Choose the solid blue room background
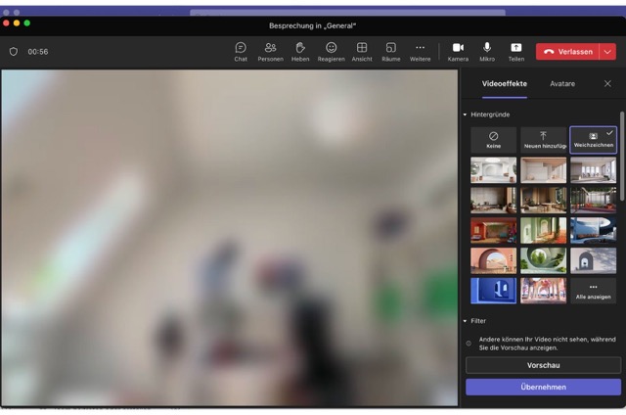Screen dimensions: 626x415 click(x=493, y=291)
